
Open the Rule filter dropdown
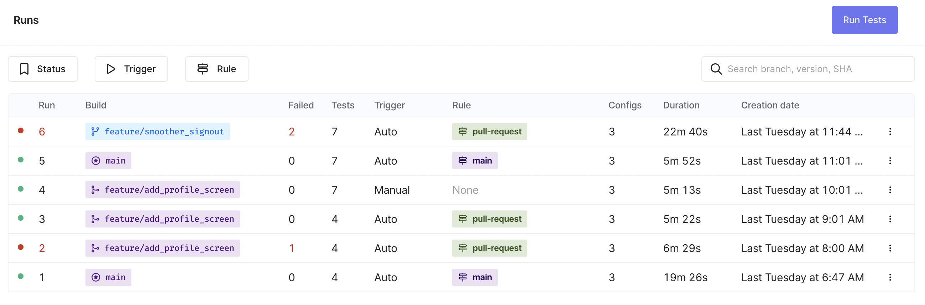(216, 69)
